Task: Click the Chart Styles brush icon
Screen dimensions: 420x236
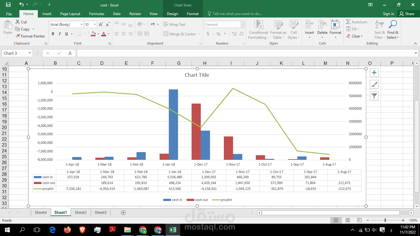Action: (374, 84)
